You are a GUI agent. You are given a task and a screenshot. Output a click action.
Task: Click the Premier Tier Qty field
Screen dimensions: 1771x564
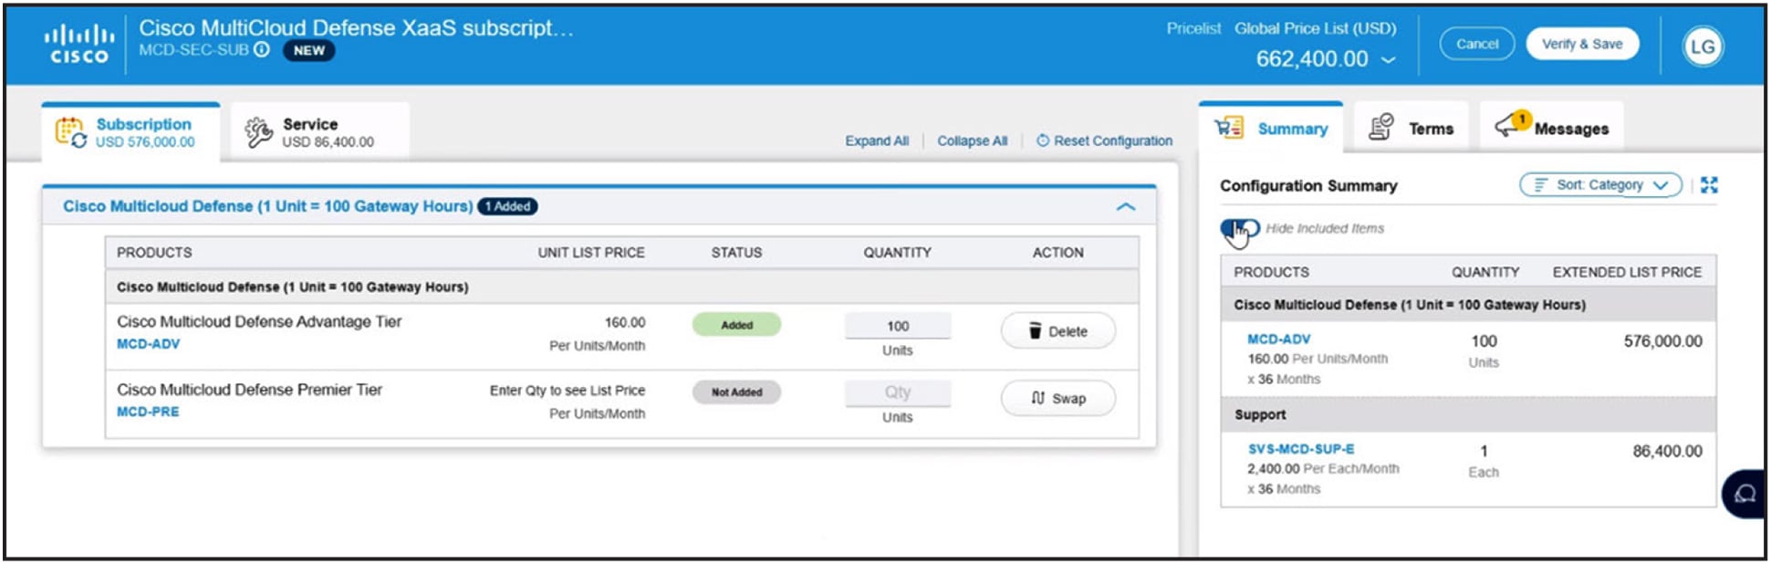coord(898,392)
